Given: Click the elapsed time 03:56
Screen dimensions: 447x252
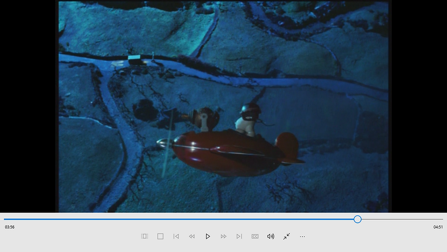Looking at the screenshot, I should [x=10, y=227].
